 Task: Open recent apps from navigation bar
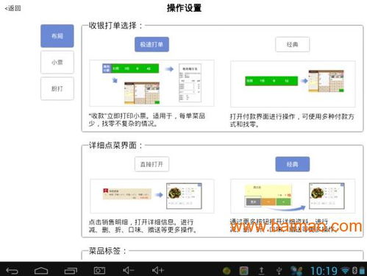[71, 271]
